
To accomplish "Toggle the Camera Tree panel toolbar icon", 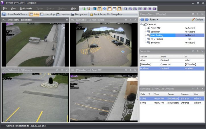I will point(100,9).
